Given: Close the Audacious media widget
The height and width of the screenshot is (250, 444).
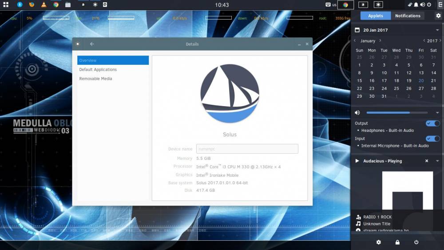Looking at the screenshot, I should pos(427,161).
